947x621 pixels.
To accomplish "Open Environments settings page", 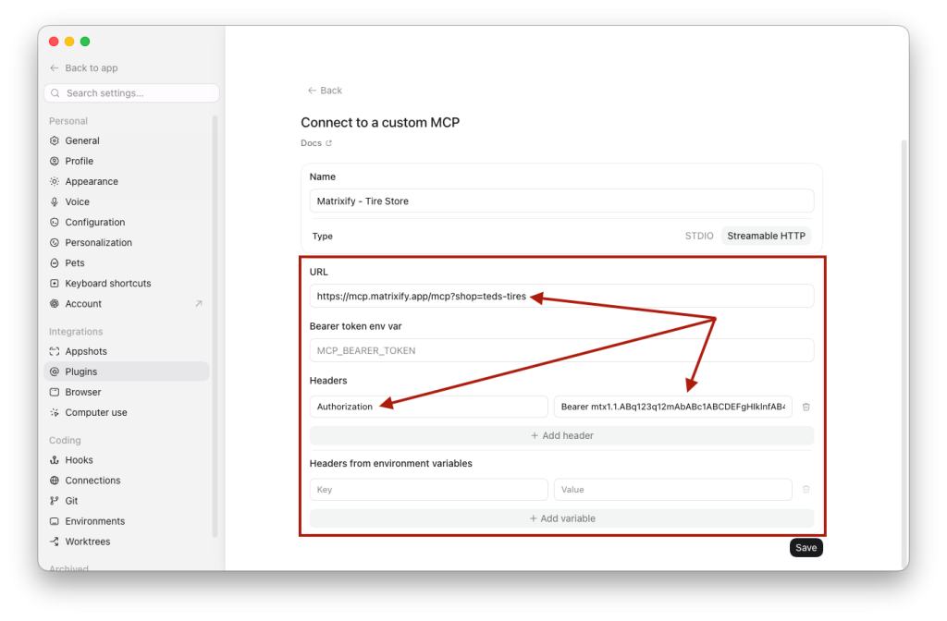I will [x=127, y=521].
